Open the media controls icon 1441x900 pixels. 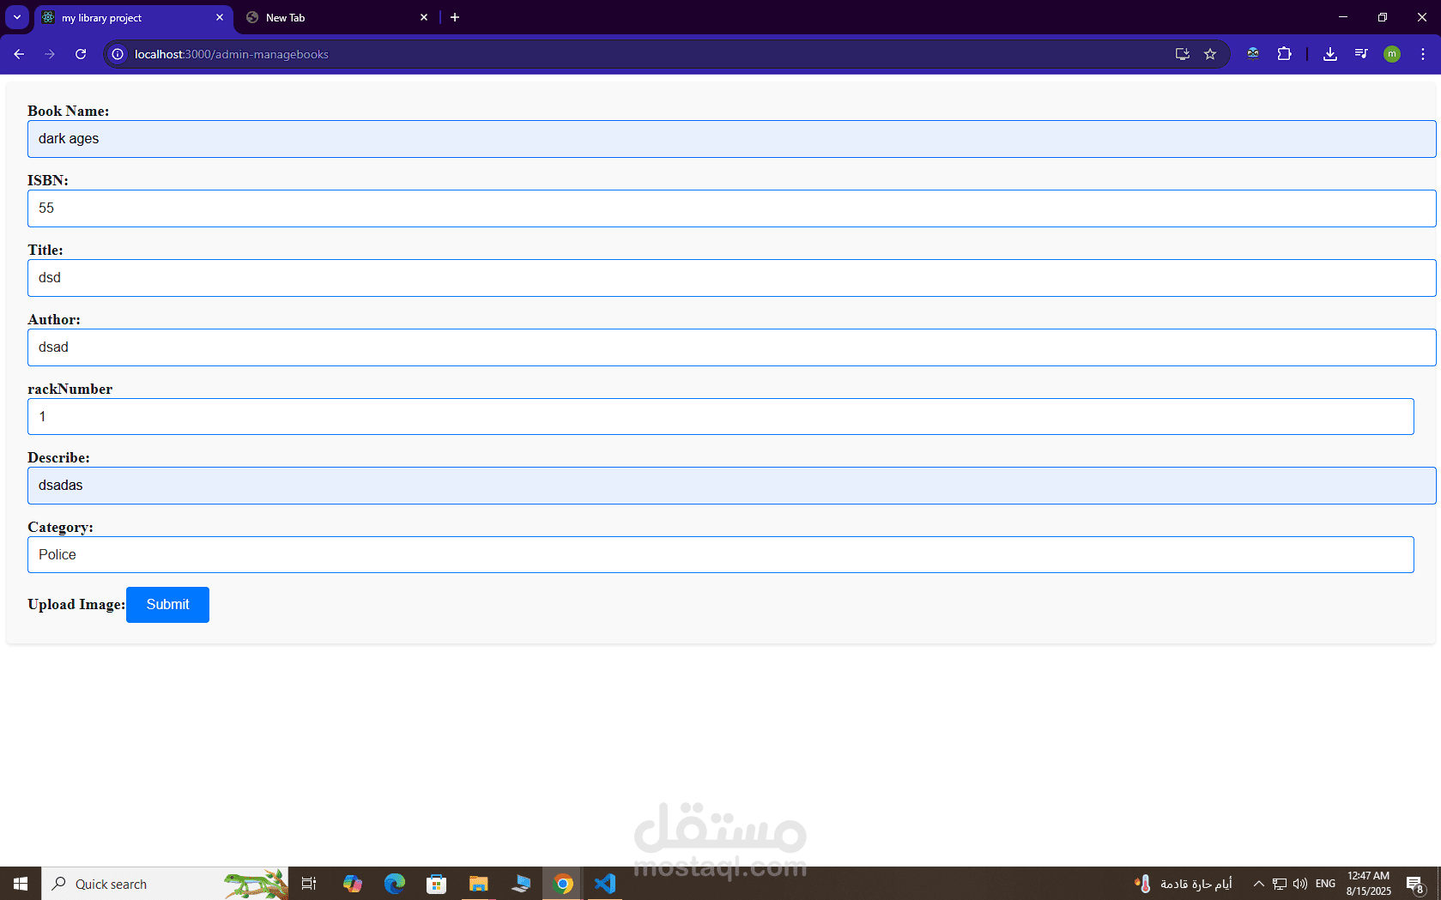tap(1361, 54)
